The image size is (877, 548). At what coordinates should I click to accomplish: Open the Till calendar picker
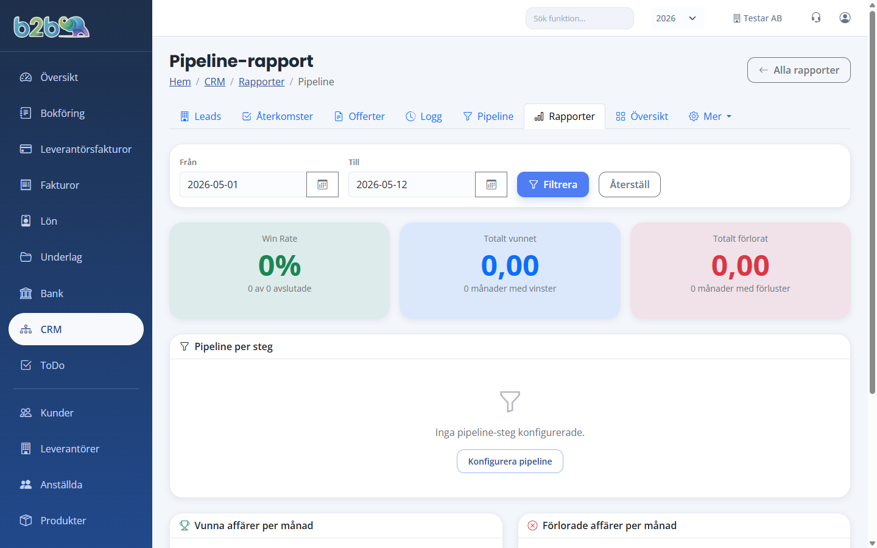point(491,184)
